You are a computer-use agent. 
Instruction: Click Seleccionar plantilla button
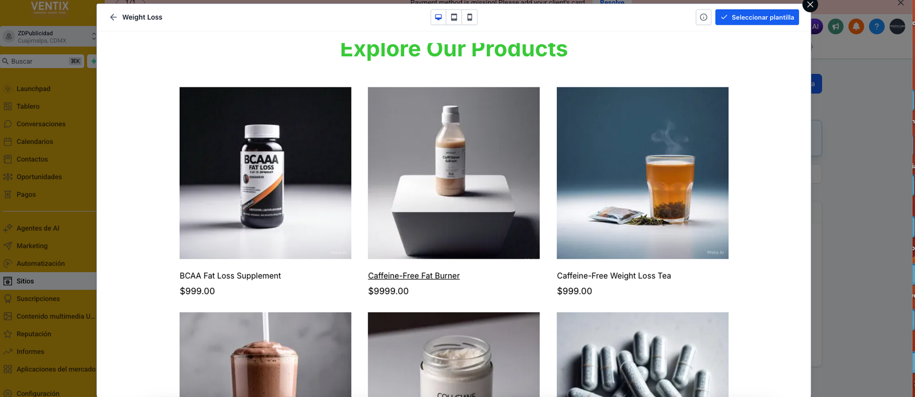tap(757, 17)
